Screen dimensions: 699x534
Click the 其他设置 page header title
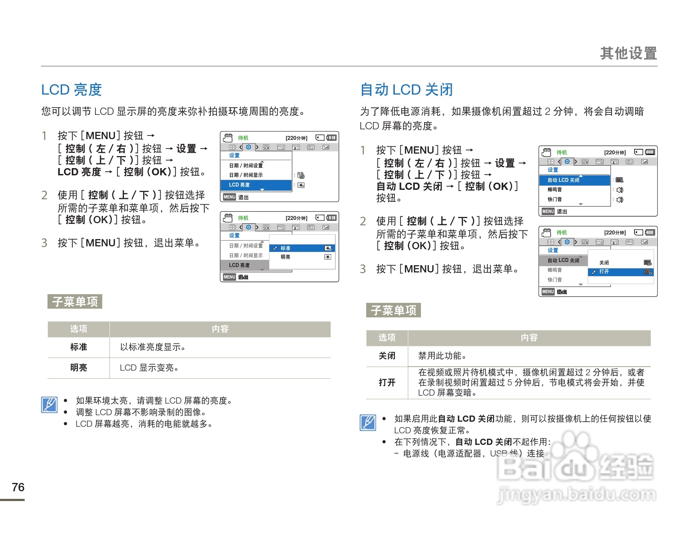628,53
